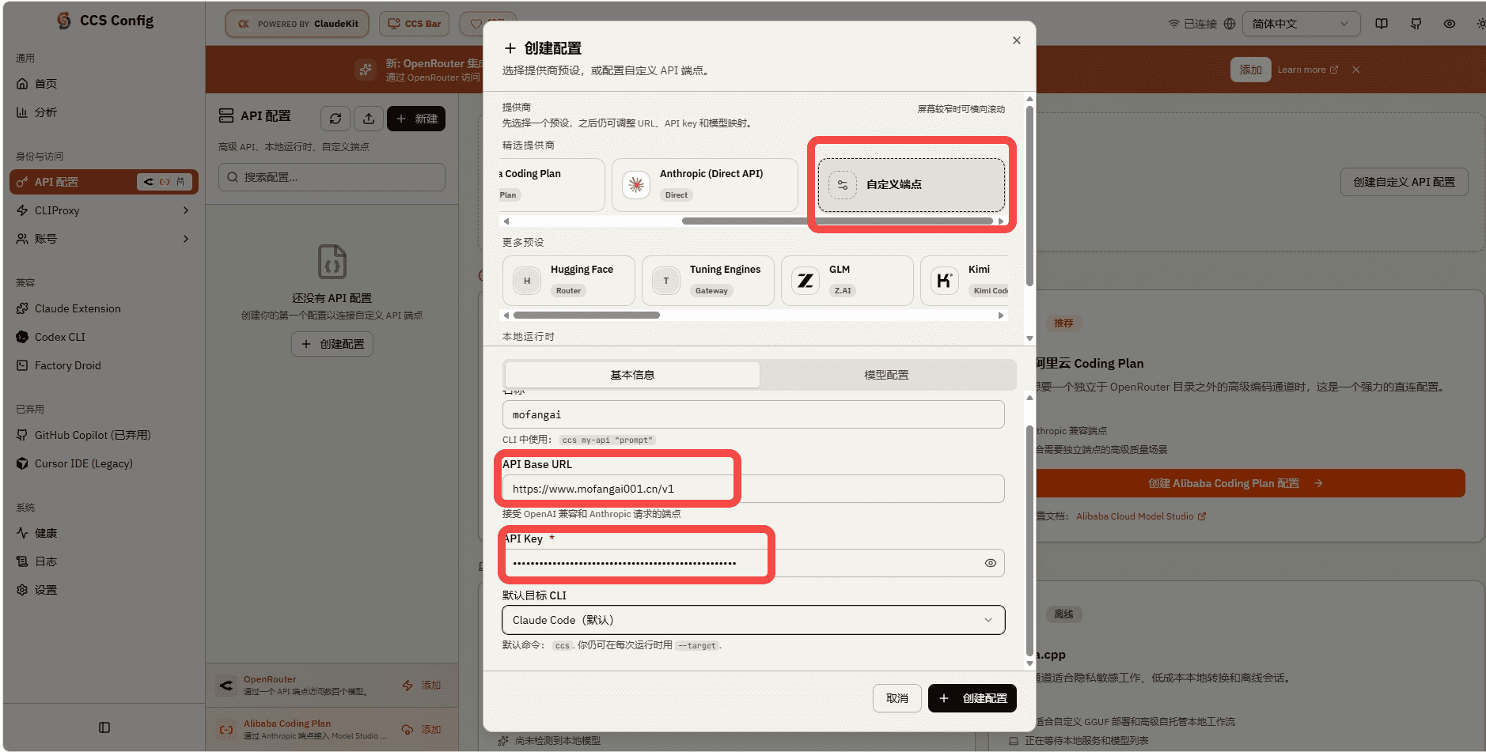Click 创建配置 under the empty state
1486x752 pixels.
[332, 344]
